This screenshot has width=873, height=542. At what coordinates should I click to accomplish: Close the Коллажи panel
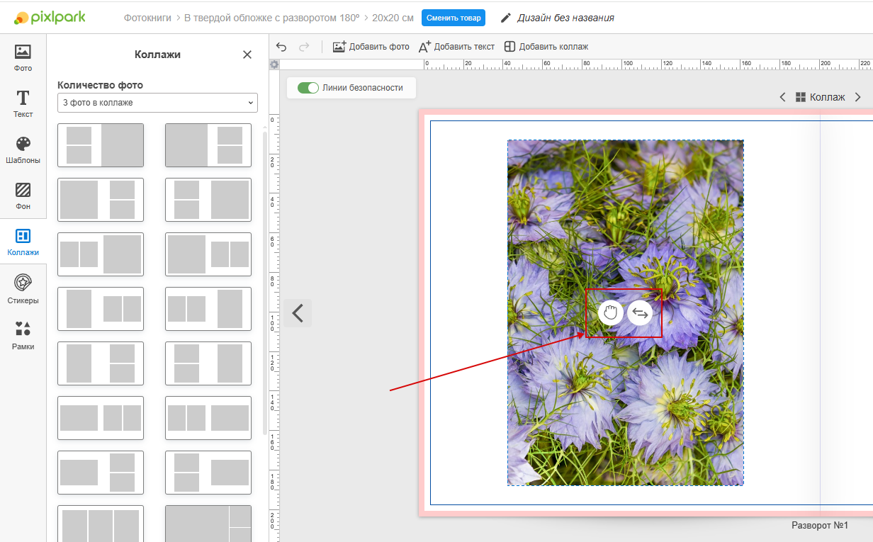coord(247,55)
